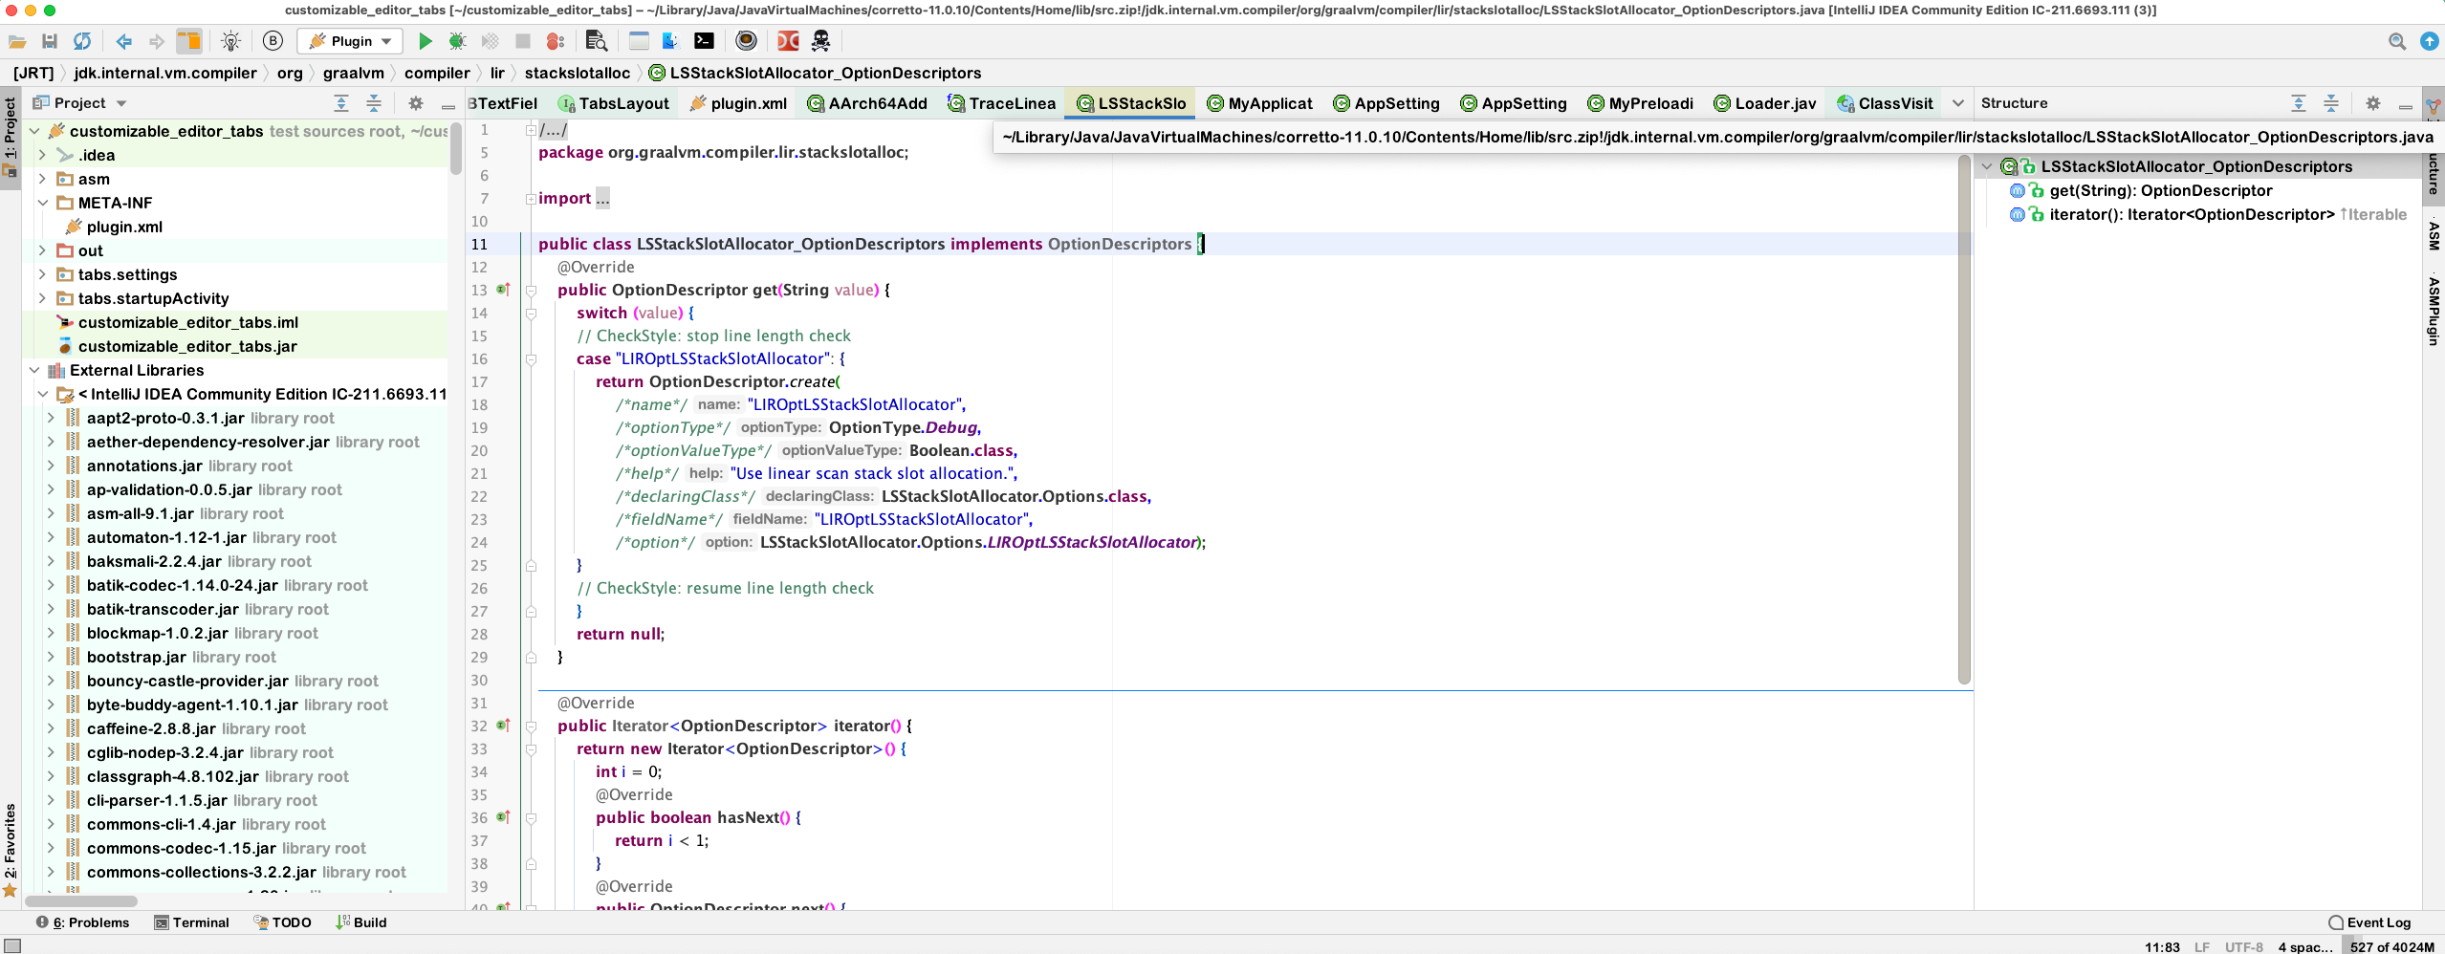Open Search Everywhere magnifier icon
This screenshot has width=2445, height=954.
(x=2397, y=41)
